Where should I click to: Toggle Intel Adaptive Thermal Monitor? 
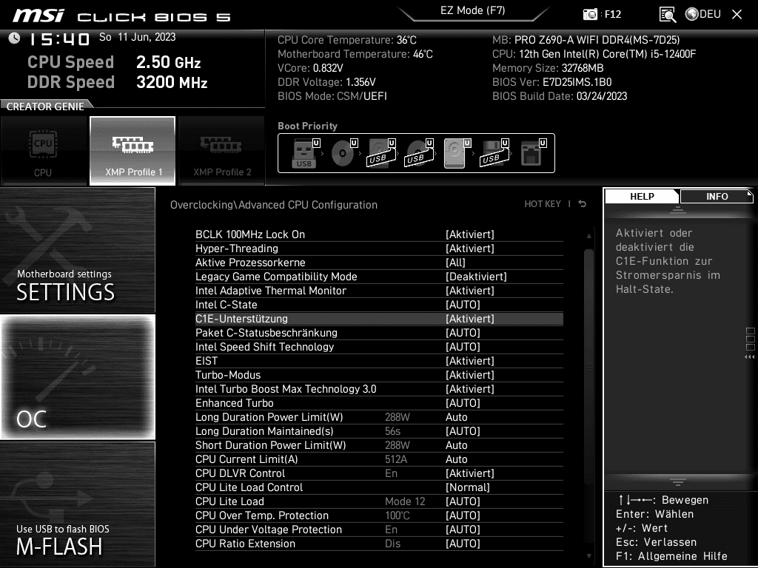click(379, 290)
